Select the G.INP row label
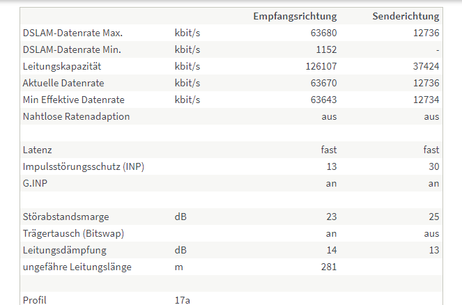This screenshot has width=462, height=305. click(35, 184)
